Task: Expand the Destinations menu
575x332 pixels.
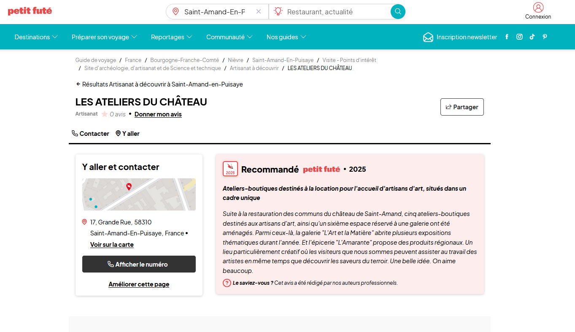Action: click(36, 37)
